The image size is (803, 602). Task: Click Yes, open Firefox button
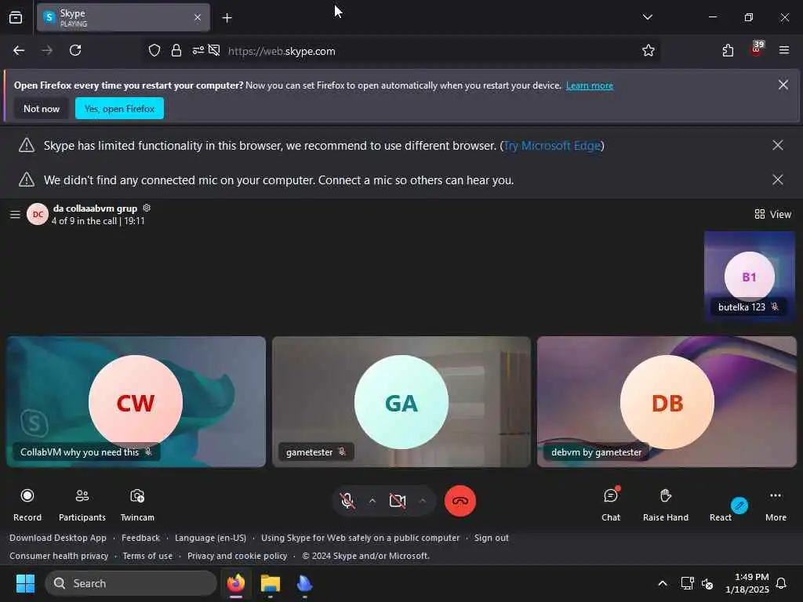(119, 108)
